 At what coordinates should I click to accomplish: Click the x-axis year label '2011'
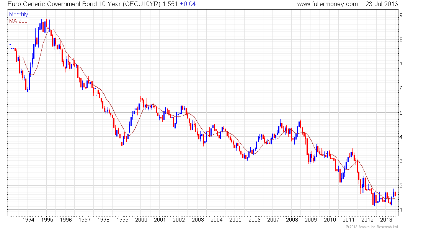tap(349, 220)
